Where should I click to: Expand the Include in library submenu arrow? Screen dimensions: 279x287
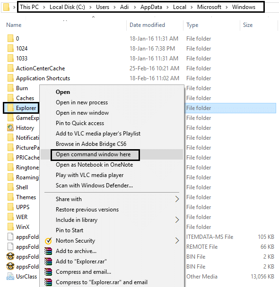tap(177, 220)
